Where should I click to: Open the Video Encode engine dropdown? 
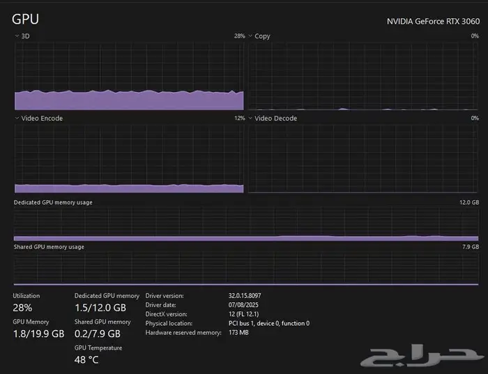(x=17, y=119)
